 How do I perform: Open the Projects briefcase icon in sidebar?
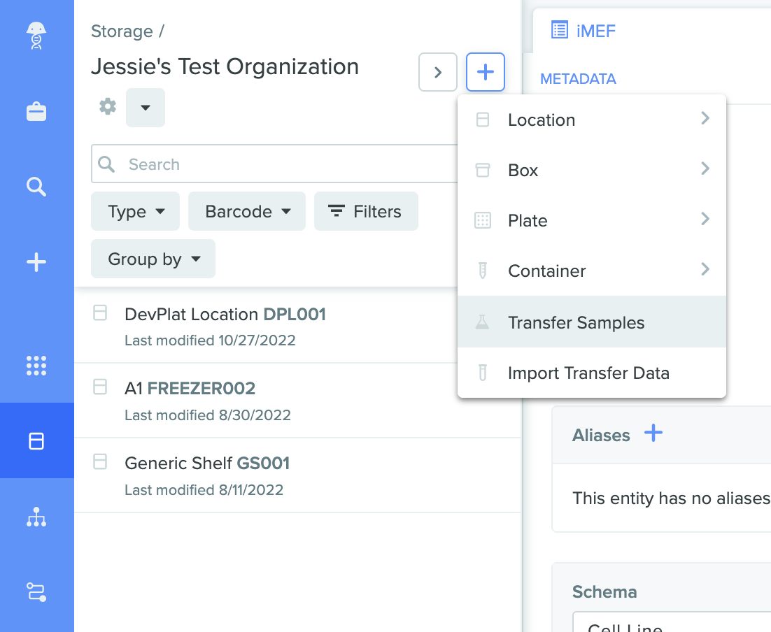(36, 112)
